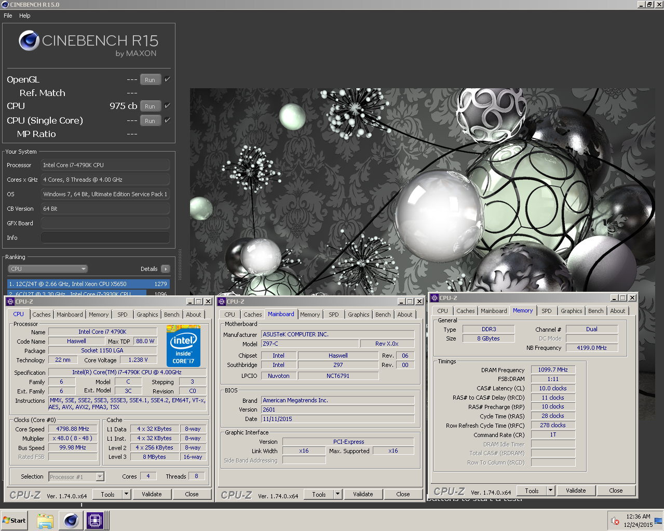Click the Intel Core i7 inside logo

[183, 345]
